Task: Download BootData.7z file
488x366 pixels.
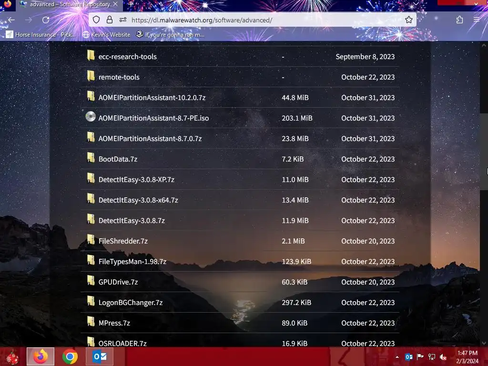Action: click(118, 159)
